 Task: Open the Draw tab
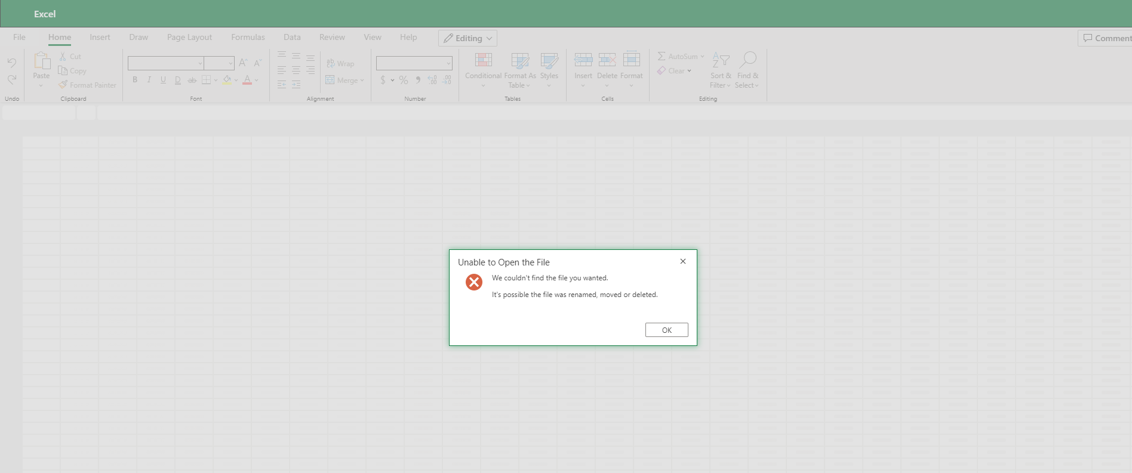(139, 37)
